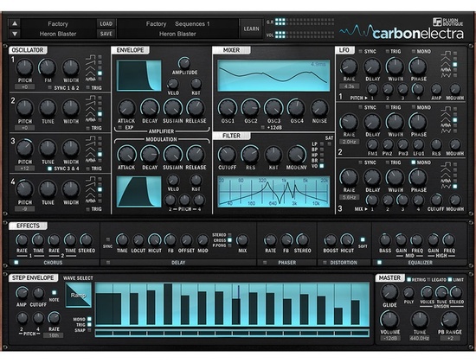Open the Ramp wave select thumbnail
The width and height of the screenshot is (476, 363).
coord(78,295)
